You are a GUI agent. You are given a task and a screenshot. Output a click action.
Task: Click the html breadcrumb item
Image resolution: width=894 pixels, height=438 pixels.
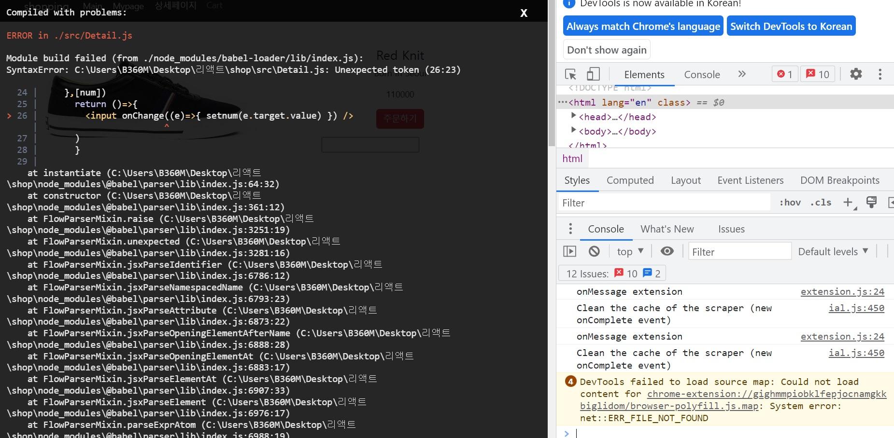[x=572, y=159]
